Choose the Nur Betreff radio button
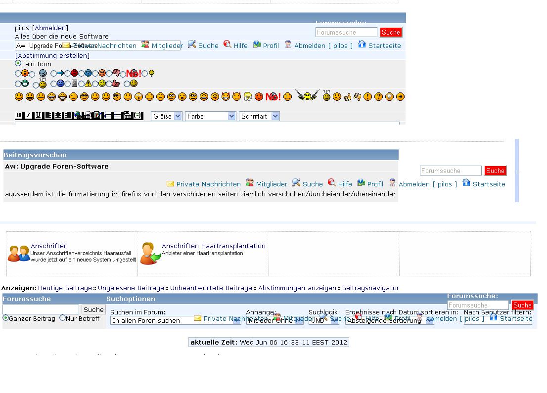This screenshot has height=393, width=547. (x=62, y=318)
